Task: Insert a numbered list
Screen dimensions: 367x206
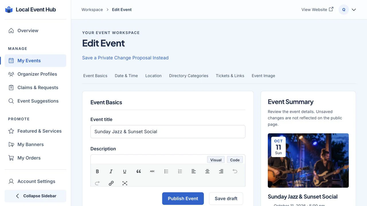Action: tap(180, 171)
